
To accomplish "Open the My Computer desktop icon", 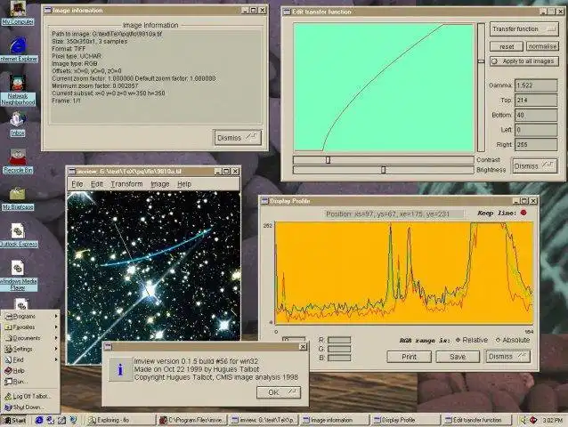I will [18, 12].
